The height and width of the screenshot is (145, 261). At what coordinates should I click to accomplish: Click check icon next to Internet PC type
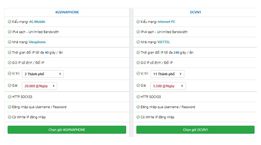pos(138,22)
